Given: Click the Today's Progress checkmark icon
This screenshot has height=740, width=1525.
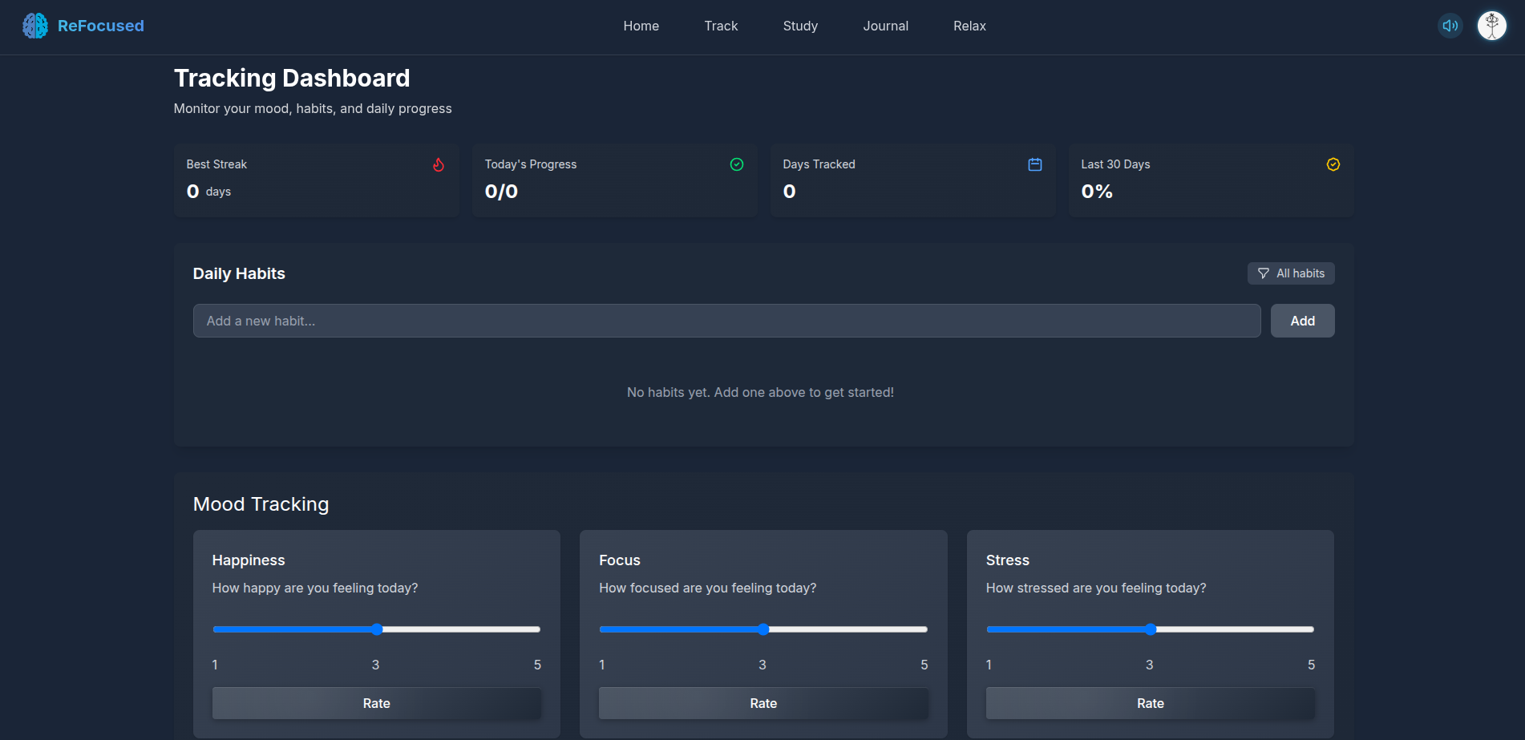Looking at the screenshot, I should 736,164.
